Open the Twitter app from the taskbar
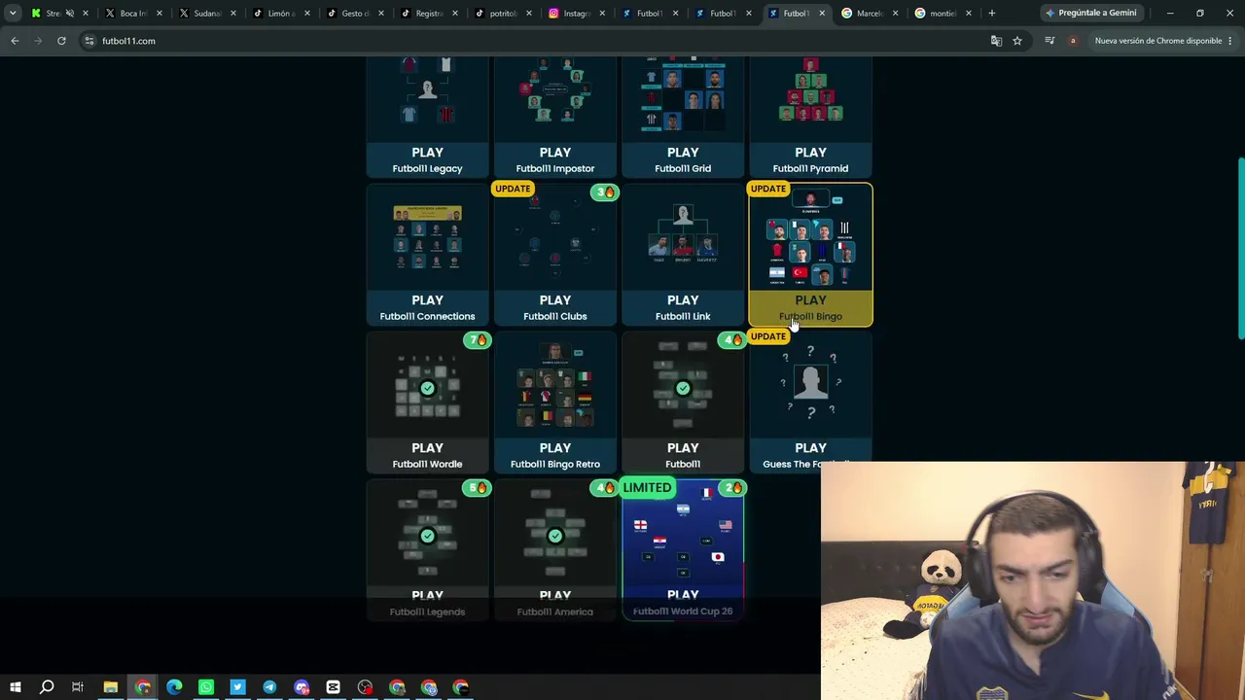This screenshot has width=1245, height=700. [237, 687]
